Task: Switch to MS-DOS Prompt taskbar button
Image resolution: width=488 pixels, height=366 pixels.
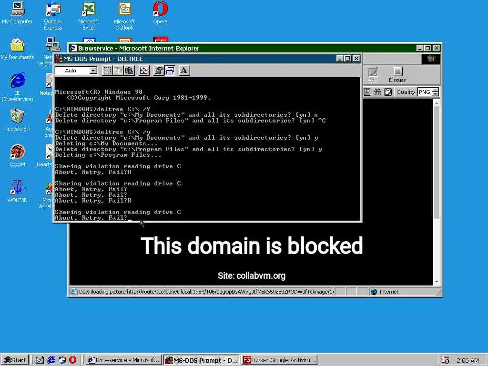Action: point(202,360)
